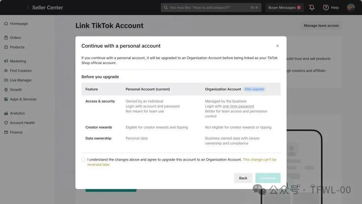This screenshot has height=204, width=362.
Task: Open the Apps & Services menu item
Action: point(23,99)
